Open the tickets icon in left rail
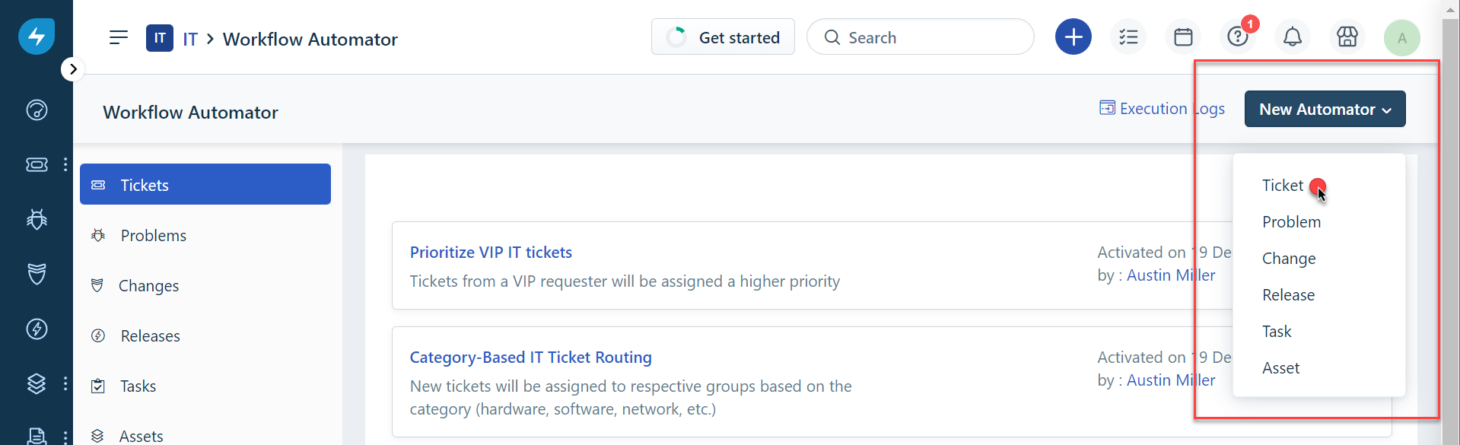Screen dimensions: 1460x445 point(37,164)
